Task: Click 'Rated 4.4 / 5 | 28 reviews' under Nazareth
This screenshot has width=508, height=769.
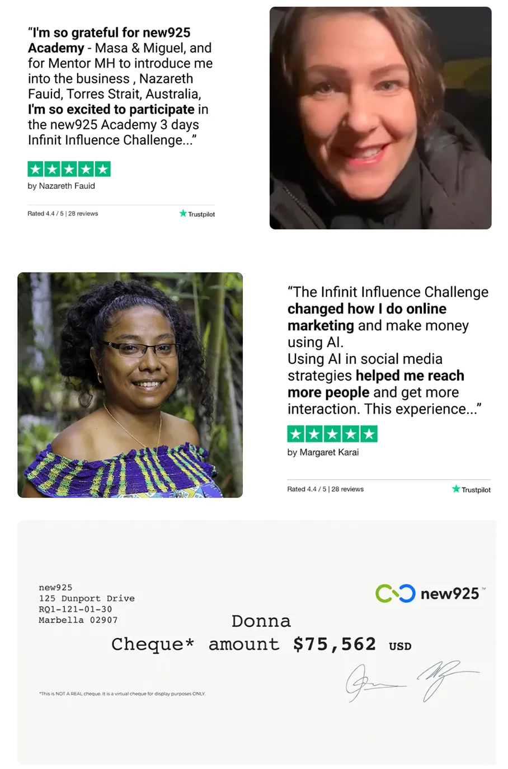Action: (63, 214)
